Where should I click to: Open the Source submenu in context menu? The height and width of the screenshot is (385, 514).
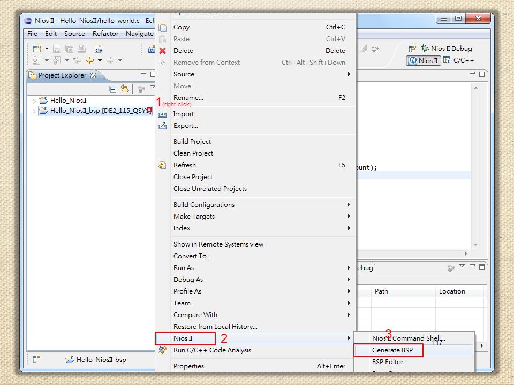pos(256,74)
